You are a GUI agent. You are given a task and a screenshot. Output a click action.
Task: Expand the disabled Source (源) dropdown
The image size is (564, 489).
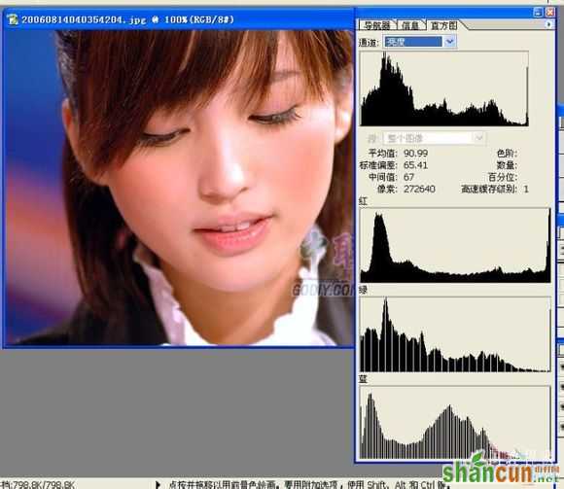point(479,138)
